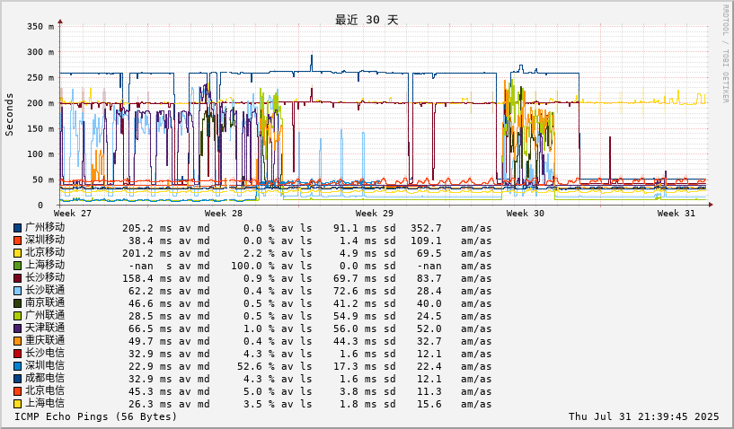Select the 长沙移动 legend label
The width and height of the screenshot is (734, 429).
[x=45, y=278]
